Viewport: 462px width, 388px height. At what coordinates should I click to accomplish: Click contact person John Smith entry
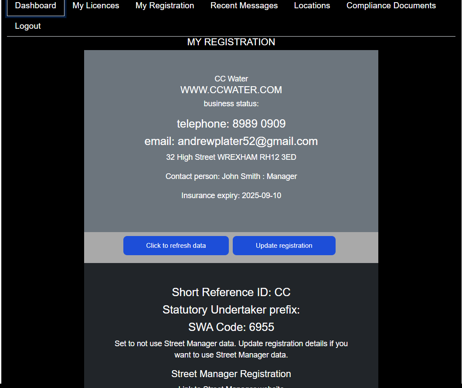(231, 176)
